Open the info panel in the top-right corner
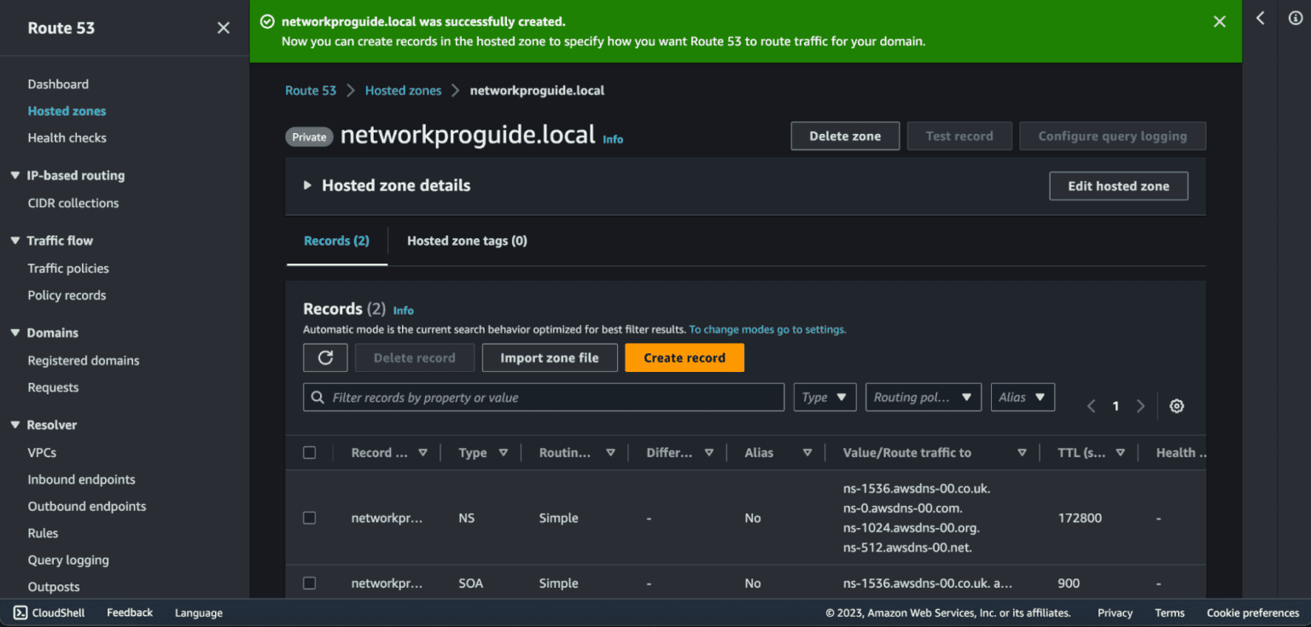Screen dimensions: 1311x627 1294,17
